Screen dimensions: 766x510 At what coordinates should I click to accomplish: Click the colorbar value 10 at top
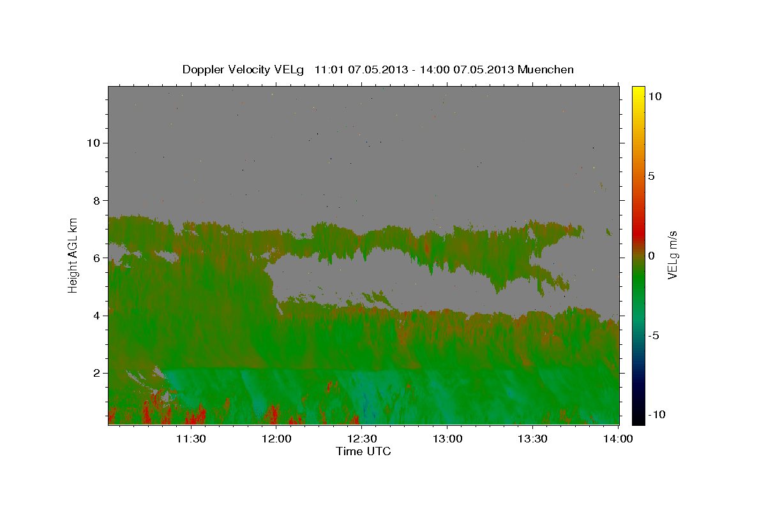(x=654, y=96)
